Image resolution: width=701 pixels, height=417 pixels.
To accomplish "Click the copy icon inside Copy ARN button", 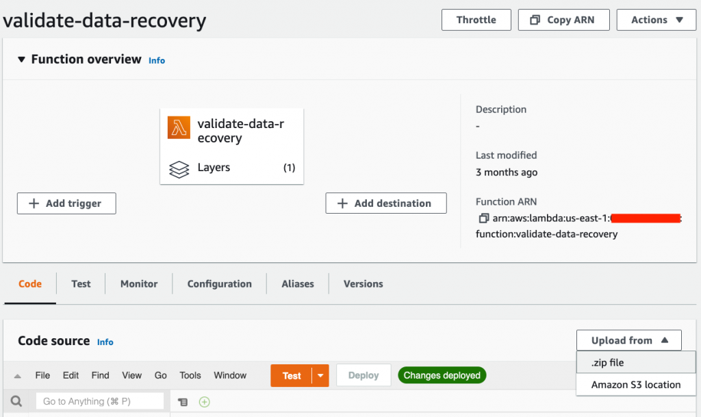I will (x=535, y=20).
